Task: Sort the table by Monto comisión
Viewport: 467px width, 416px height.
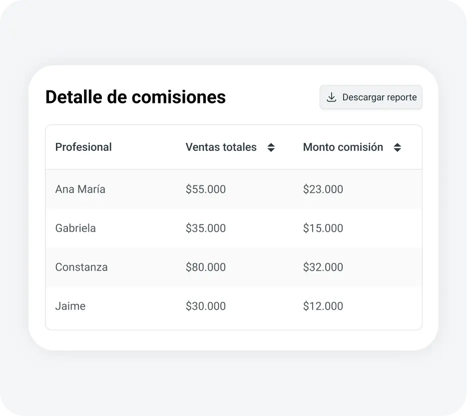Action: click(x=343, y=147)
